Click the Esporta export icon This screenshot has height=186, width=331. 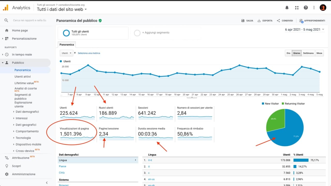point(259,21)
